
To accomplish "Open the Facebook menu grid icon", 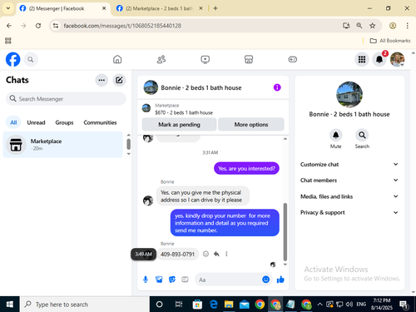I will 362,59.
